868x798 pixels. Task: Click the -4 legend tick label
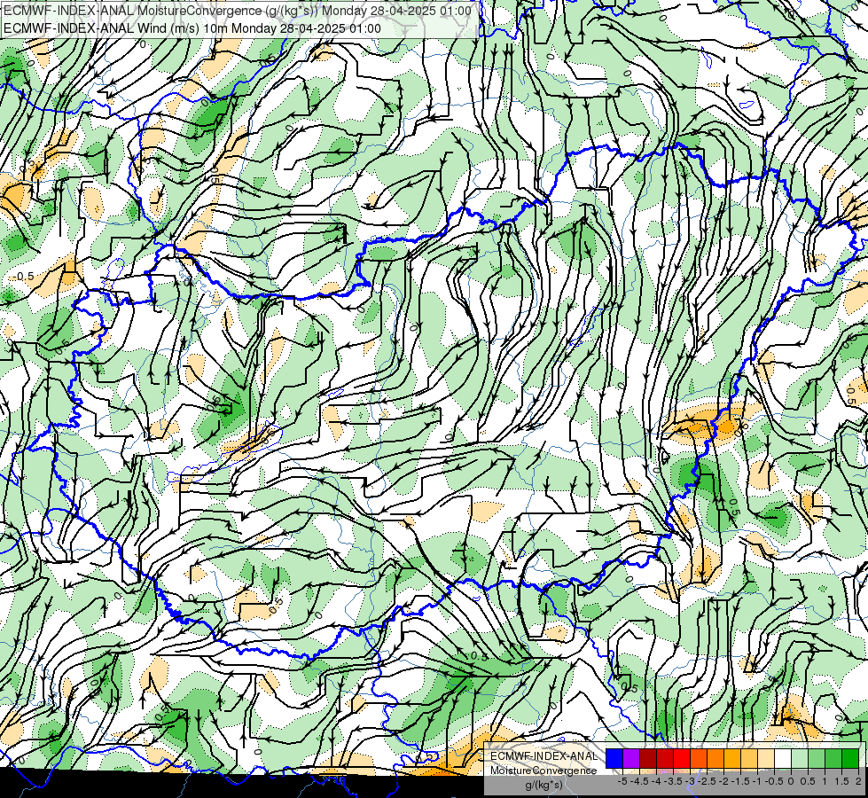(x=656, y=781)
